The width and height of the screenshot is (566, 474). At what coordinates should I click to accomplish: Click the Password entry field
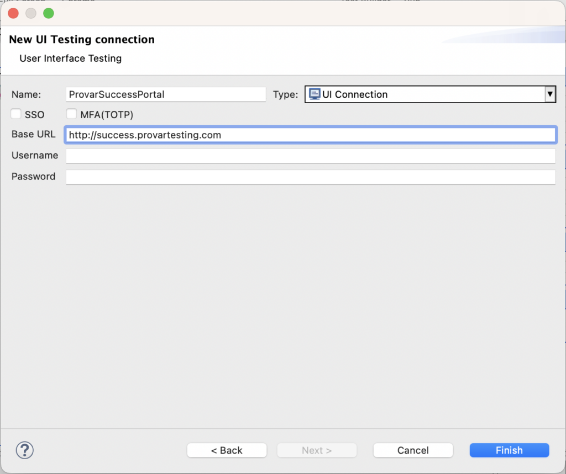[x=311, y=177]
